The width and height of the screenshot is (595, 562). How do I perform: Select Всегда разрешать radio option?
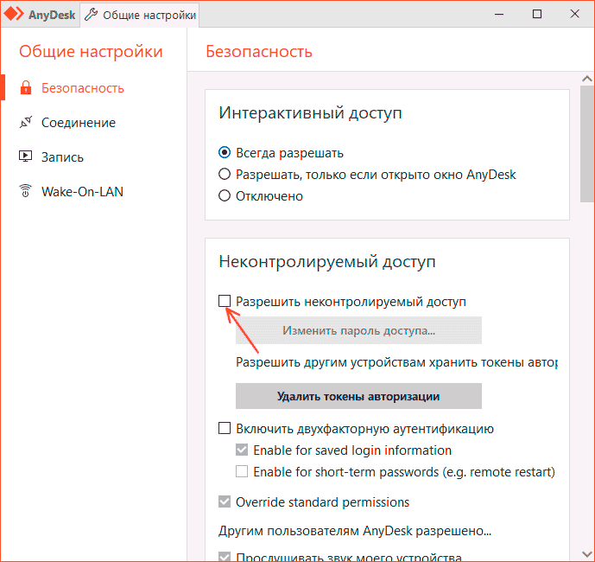point(225,153)
